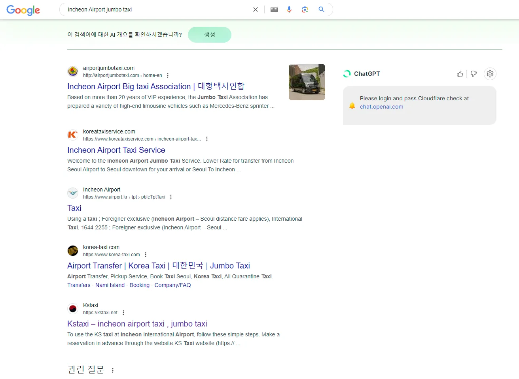Open the Nami Island sitelink
The image size is (519, 379).
110,285
